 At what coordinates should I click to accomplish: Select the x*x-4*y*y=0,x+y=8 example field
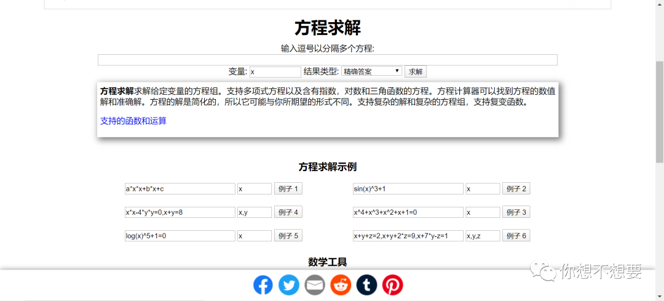pyautogui.click(x=180, y=212)
